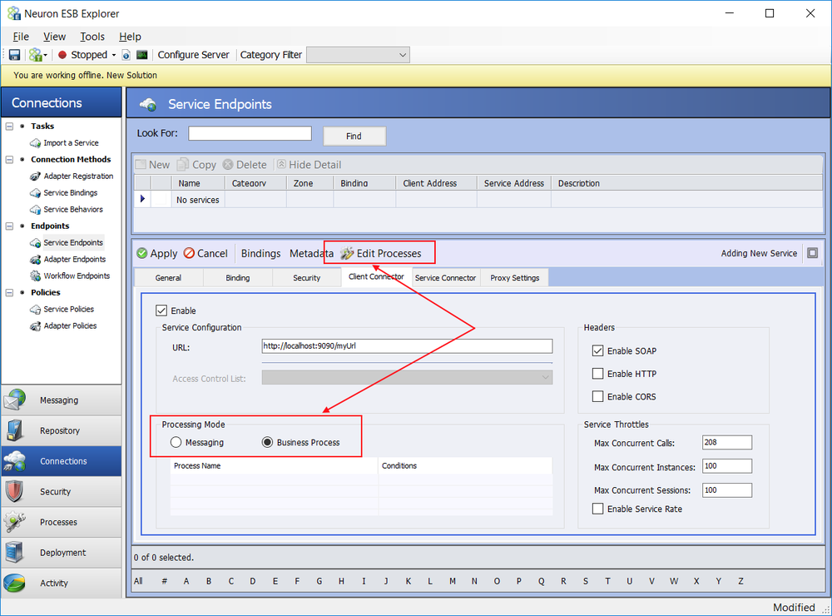Image resolution: width=832 pixels, height=616 pixels.
Task: Click Cancel to discard the new service
Action: pyautogui.click(x=206, y=253)
